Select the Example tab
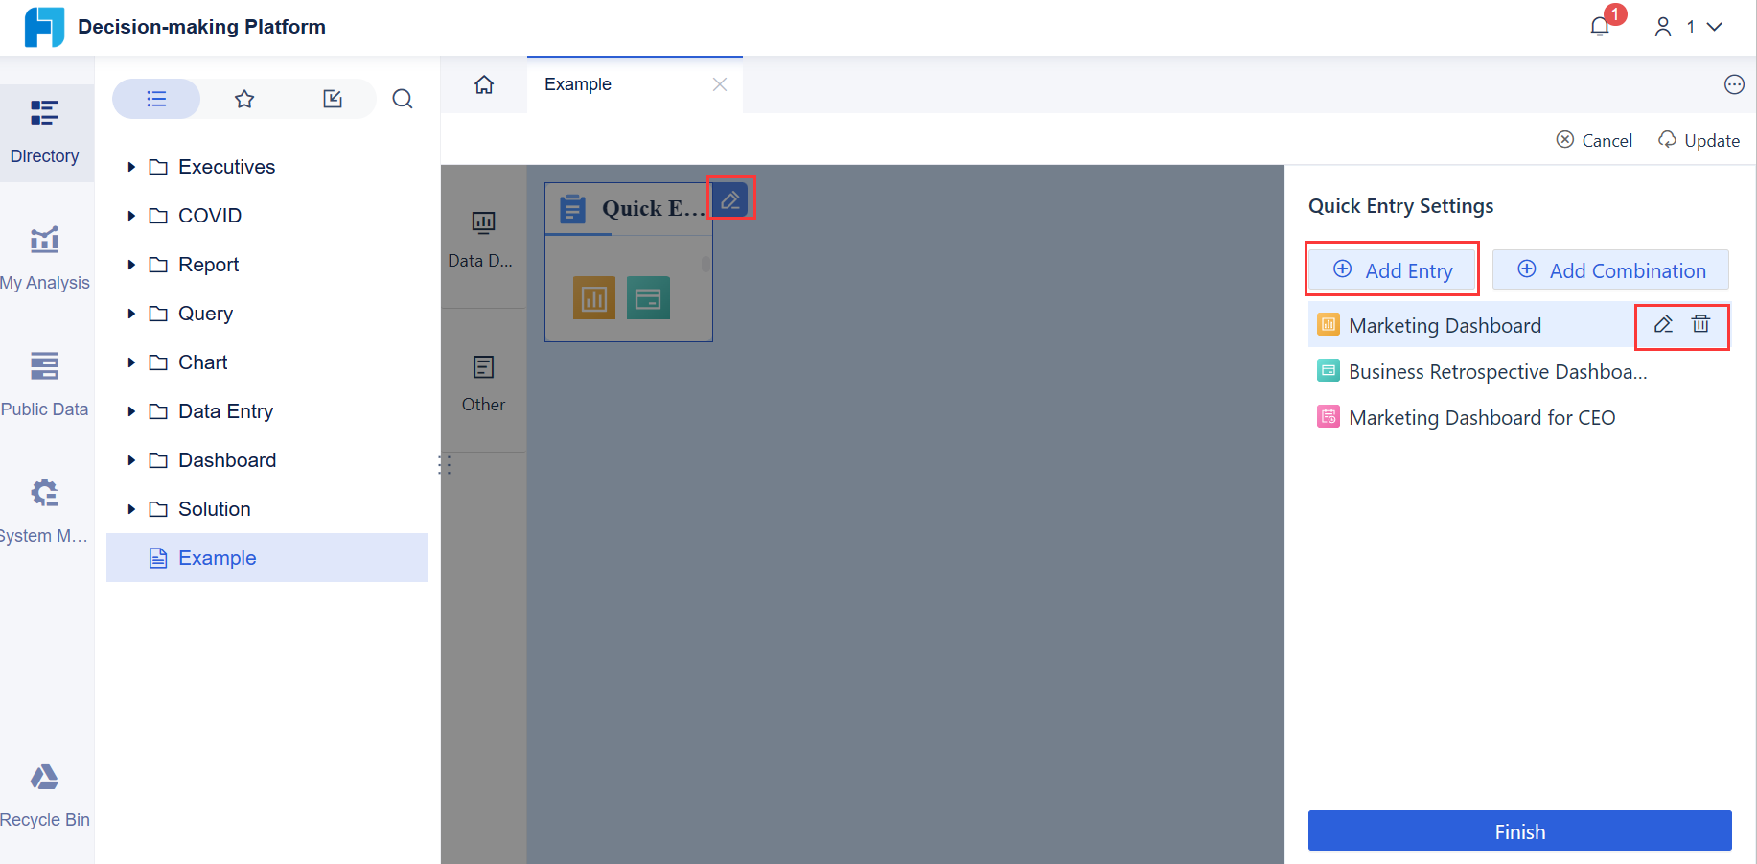The image size is (1757, 864). tap(576, 84)
